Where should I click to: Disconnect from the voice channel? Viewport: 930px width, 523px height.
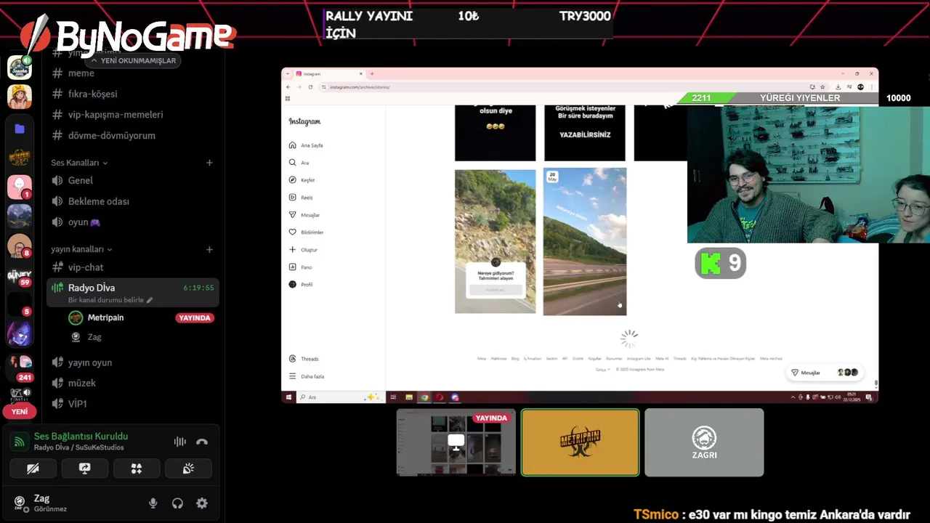[x=202, y=442]
